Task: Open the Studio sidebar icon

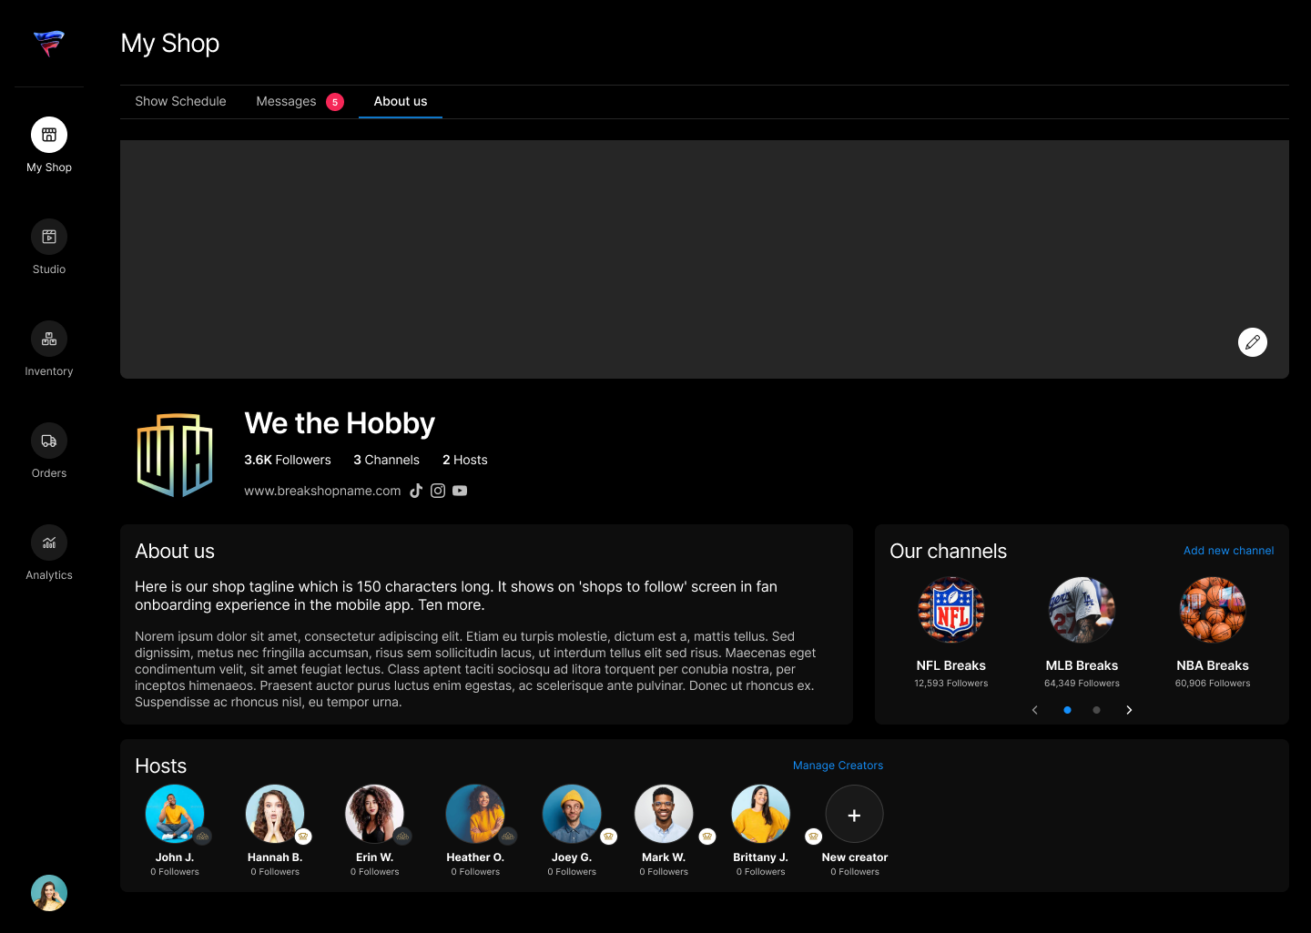Action: pyautogui.click(x=49, y=238)
